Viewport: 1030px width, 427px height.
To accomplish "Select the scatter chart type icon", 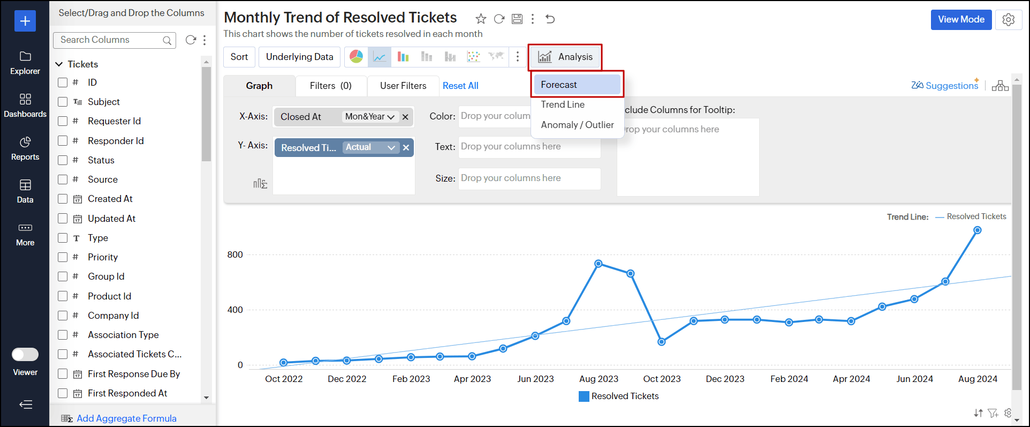I will click(473, 57).
